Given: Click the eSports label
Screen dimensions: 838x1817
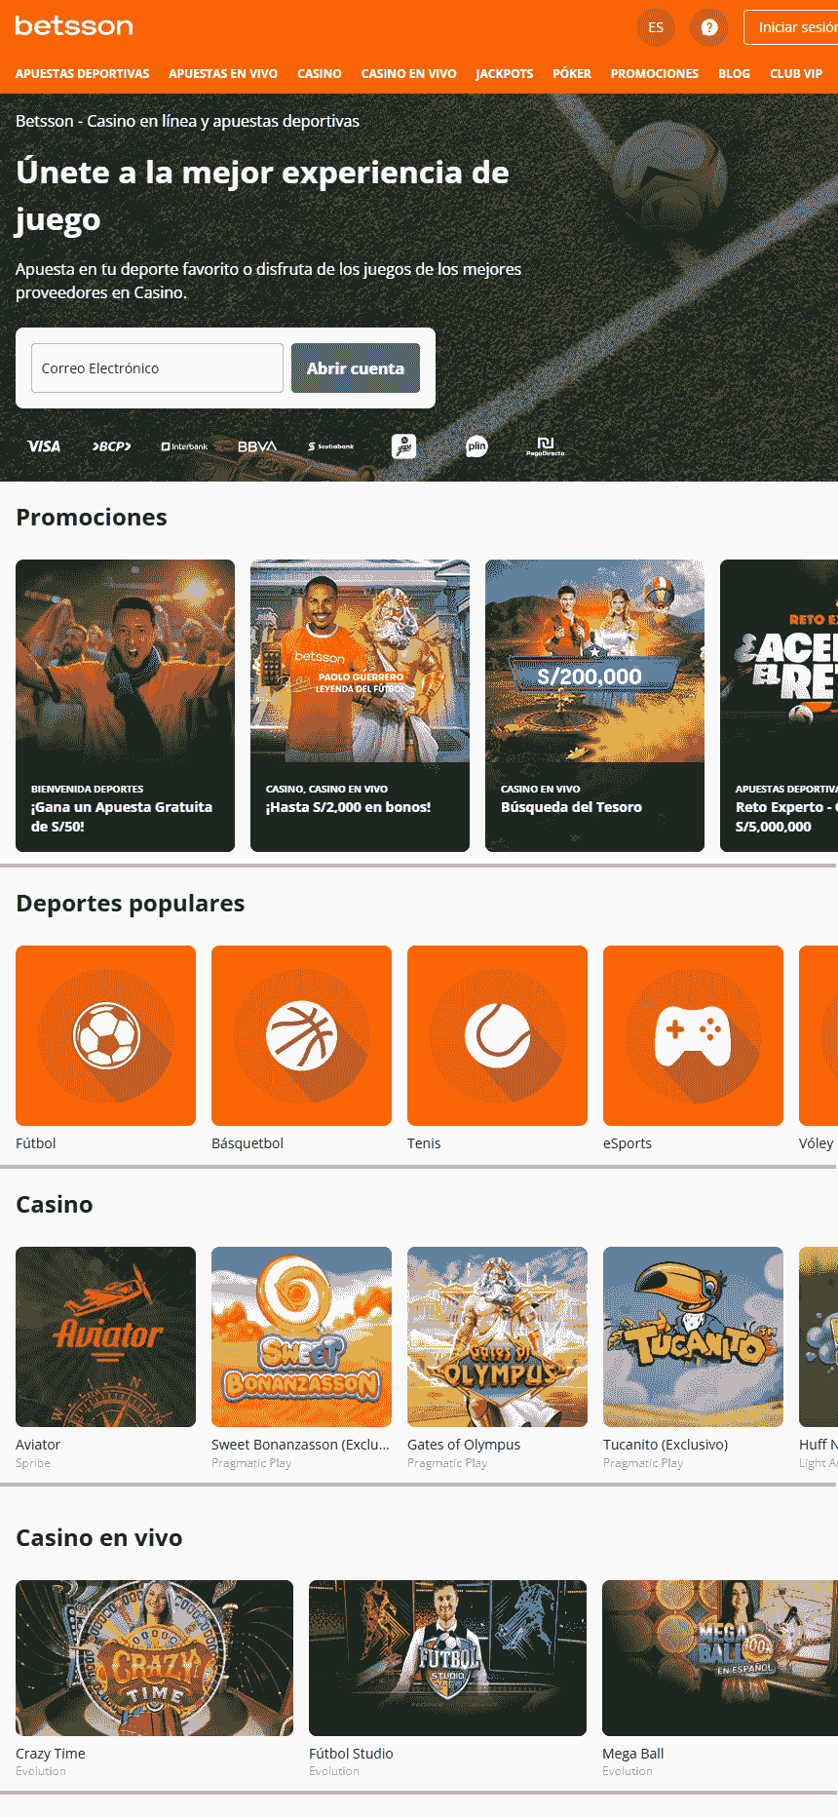Looking at the screenshot, I should 628,1143.
